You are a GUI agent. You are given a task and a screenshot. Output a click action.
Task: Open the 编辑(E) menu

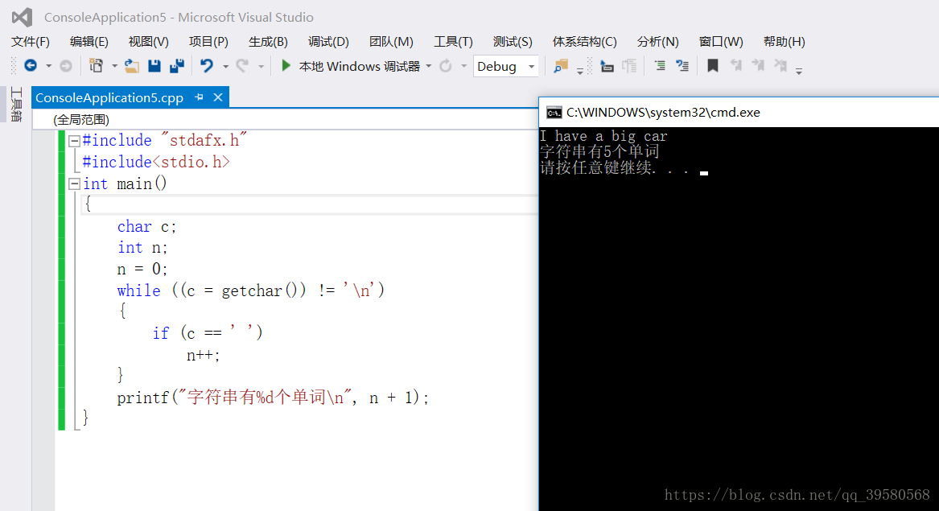pyautogui.click(x=89, y=41)
